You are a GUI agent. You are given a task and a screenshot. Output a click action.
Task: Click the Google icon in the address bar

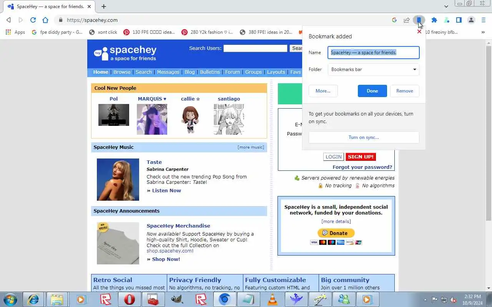point(394,20)
